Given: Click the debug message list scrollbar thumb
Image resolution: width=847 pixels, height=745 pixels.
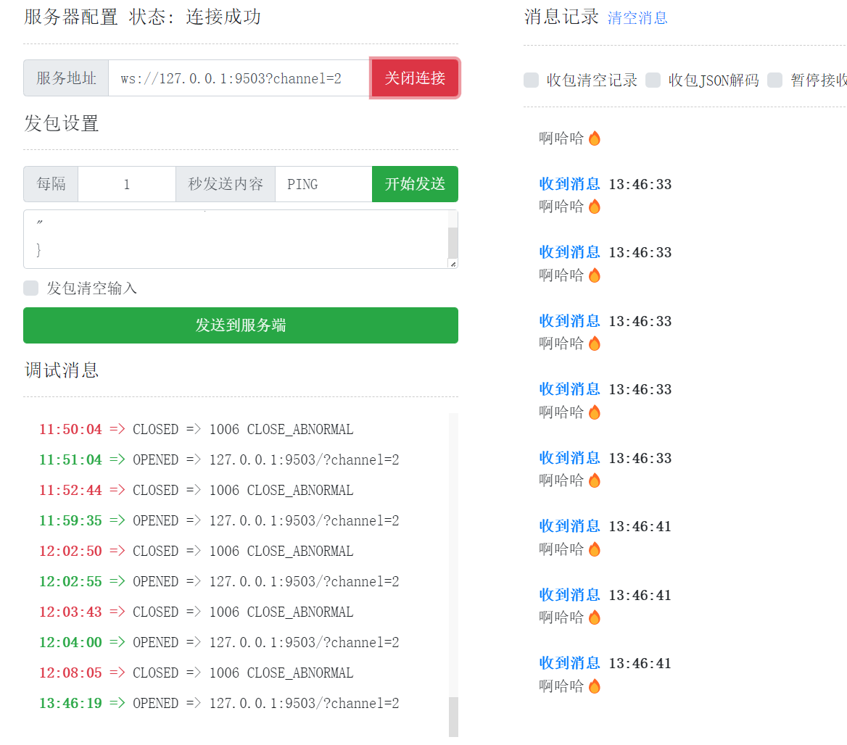Looking at the screenshot, I should (x=453, y=717).
